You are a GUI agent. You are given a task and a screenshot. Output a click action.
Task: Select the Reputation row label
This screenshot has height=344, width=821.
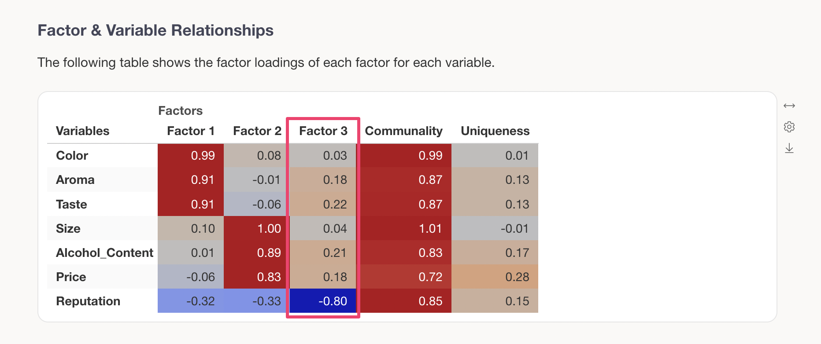pyautogui.click(x=88, y=301)
